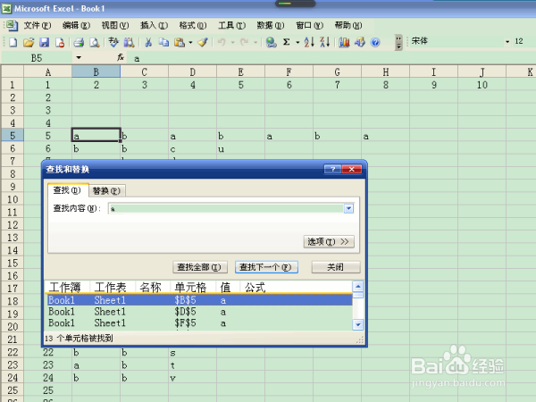This screenshot has height=402, width=536.
Task: Open the 帮助 menu
Action: tap(348, 25)
